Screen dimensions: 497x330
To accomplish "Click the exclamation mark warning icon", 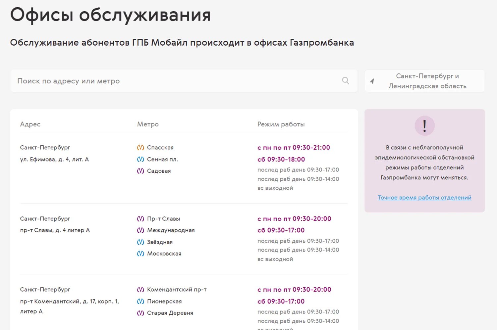I will pyautogui.click(x=424, y=126).
